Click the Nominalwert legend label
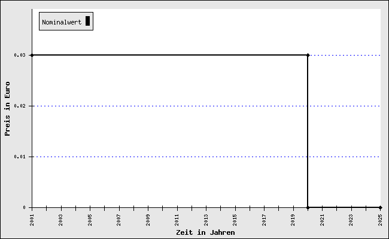The image size is (389, 239). (x=62, y=22)
